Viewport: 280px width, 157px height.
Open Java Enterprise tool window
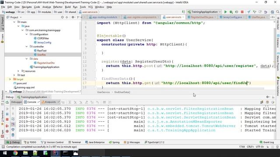pos(95,143)
